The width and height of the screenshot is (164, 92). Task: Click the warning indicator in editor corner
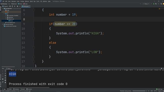point(160,9)
